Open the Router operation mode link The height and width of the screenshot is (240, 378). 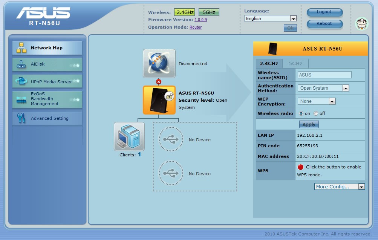[196, 27]
